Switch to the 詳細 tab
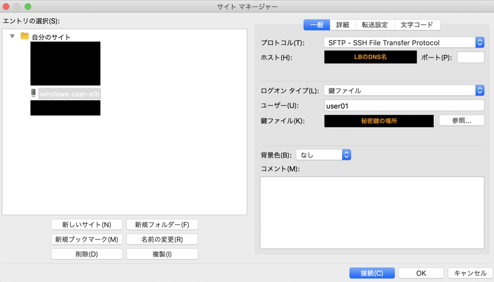The width and height of the screenshot is (494, 282). click(x=343, y=25)
